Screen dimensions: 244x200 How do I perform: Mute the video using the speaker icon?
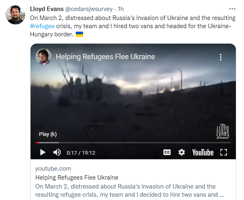(57, 152)
